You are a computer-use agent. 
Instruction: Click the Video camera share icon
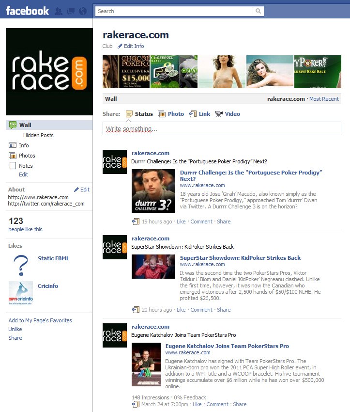click(x=219, y=114)
